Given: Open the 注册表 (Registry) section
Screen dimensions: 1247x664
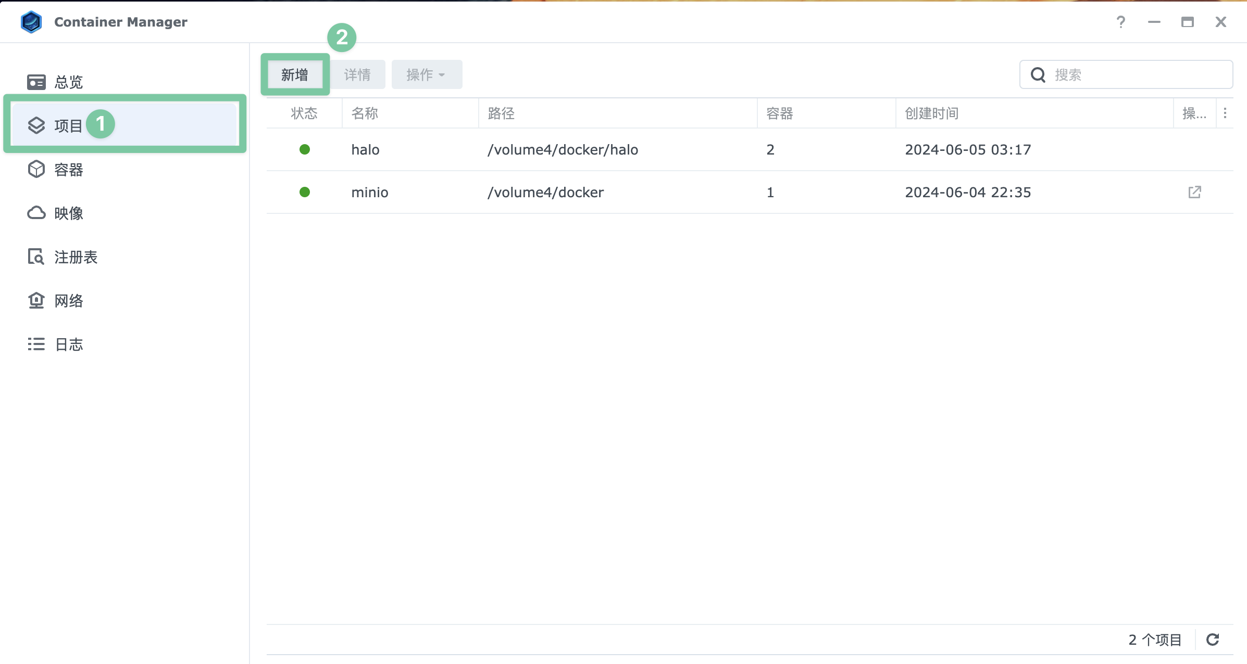Looking at the screenshot, I should point(76,257).
